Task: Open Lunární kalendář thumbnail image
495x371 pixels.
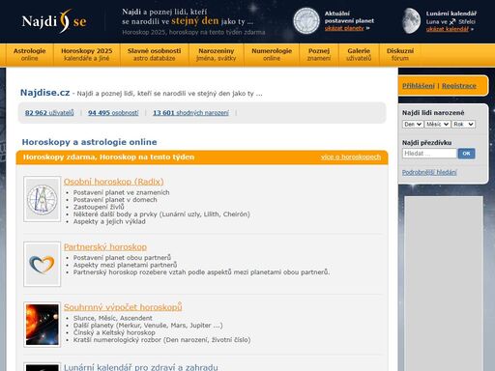Action: pyautogui.click(x=42, y=367)
